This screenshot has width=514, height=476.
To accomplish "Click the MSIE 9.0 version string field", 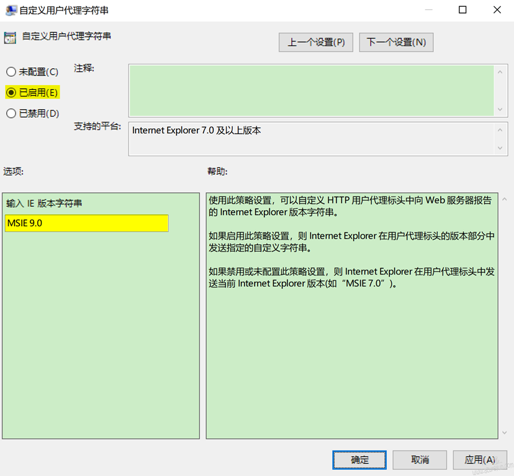I will click(87, 223).
